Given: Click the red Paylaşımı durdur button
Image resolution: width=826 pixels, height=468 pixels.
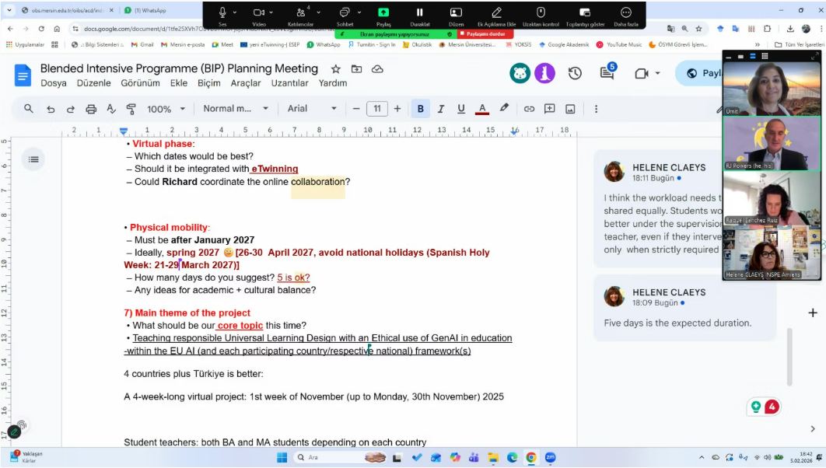Looking at the screenshot, I should tap(485, 34).
